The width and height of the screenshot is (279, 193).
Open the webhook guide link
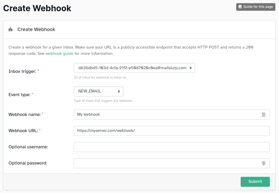[59, 54]
